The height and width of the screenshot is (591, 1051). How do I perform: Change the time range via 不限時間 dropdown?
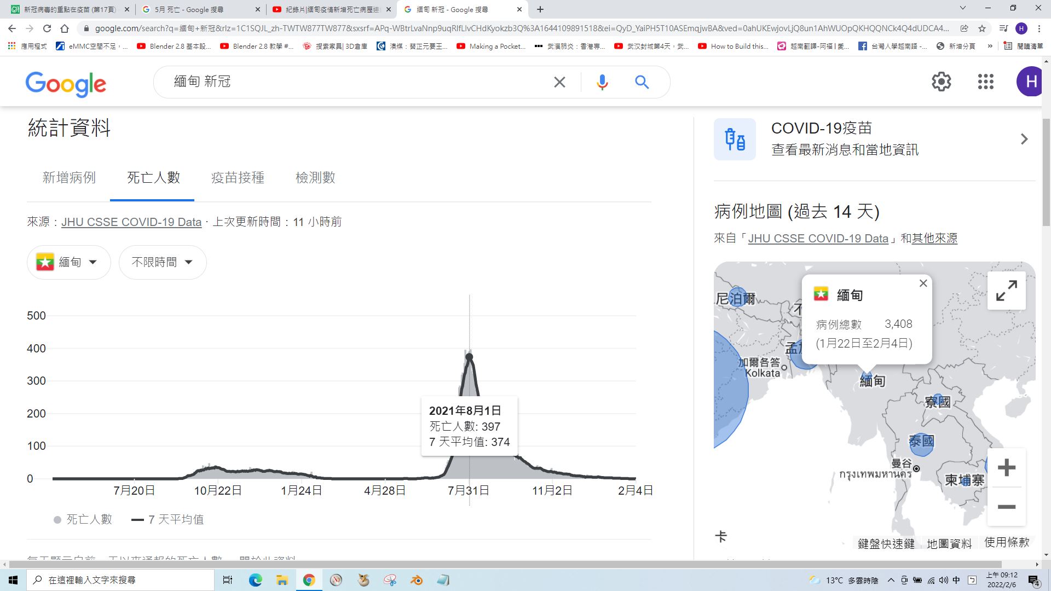162,262
